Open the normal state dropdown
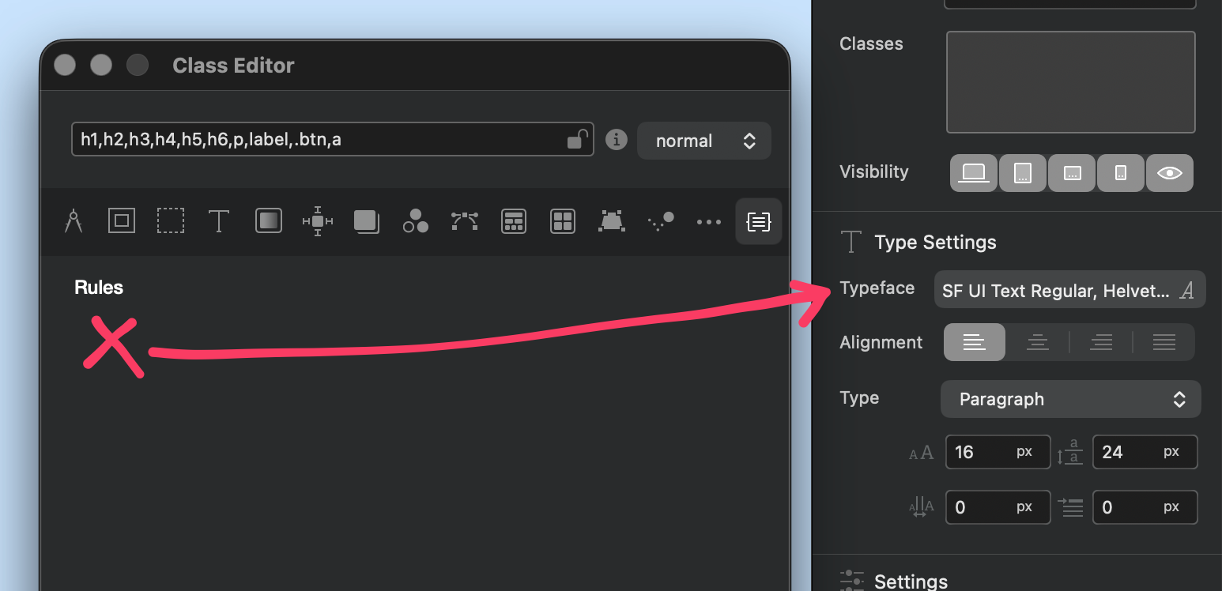Viewport: 1222px width, 591px height. (x=703, y=141)
